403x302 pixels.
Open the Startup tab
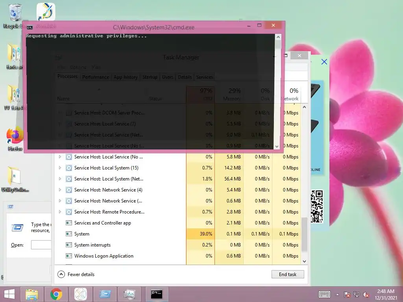pyautogui.click(x=150, y=77)
